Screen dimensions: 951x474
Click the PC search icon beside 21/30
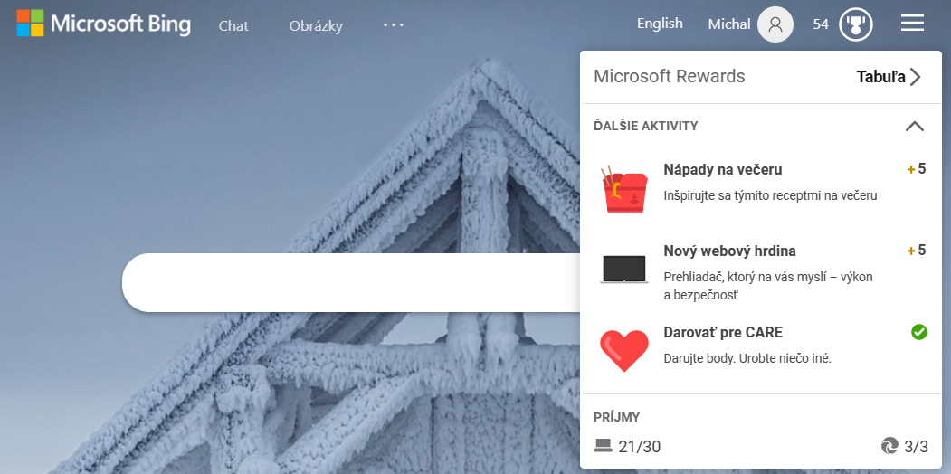pyautogui.click(x=603, y=445)
